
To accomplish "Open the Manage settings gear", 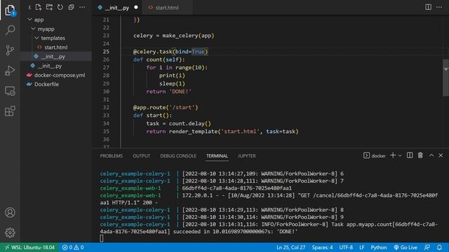I will point(10,232).
